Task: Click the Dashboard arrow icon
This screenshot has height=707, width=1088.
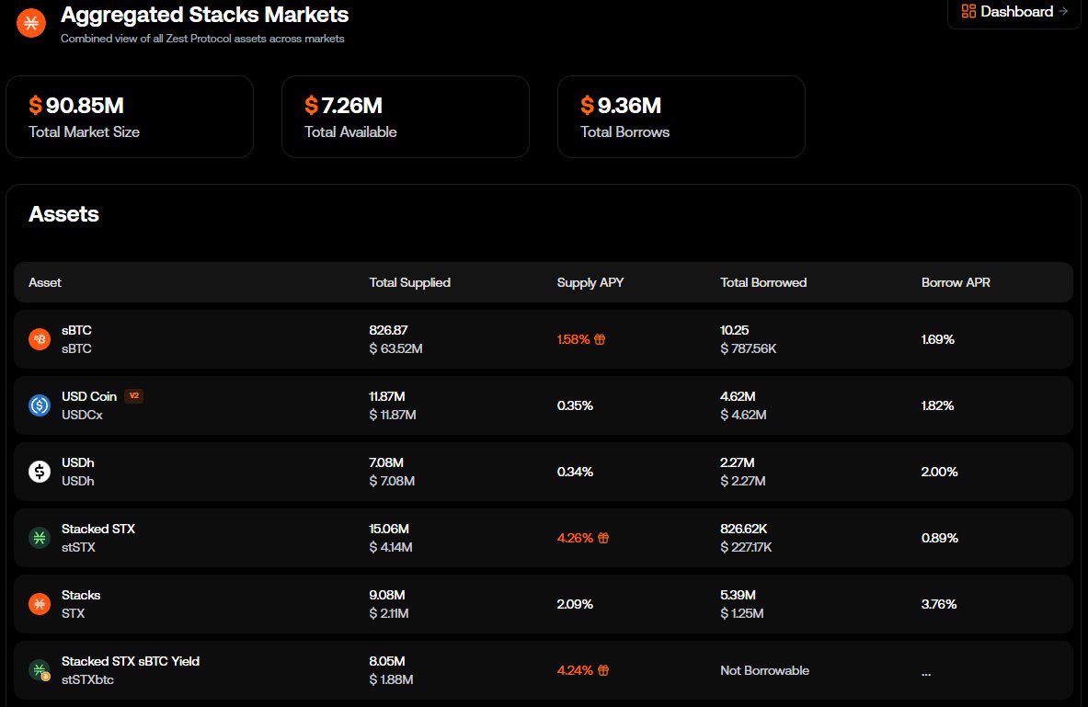Action: (1063, 11)
